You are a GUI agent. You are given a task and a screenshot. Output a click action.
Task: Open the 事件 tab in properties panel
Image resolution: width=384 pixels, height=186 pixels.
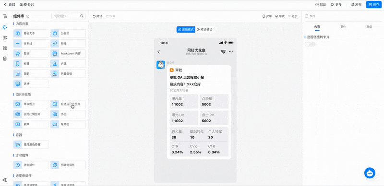pos(343,27)
